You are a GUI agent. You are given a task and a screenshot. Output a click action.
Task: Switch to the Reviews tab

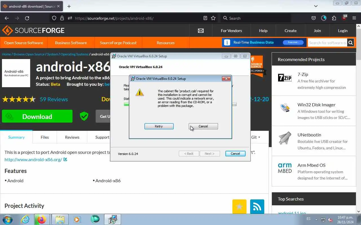pos(72,137)
